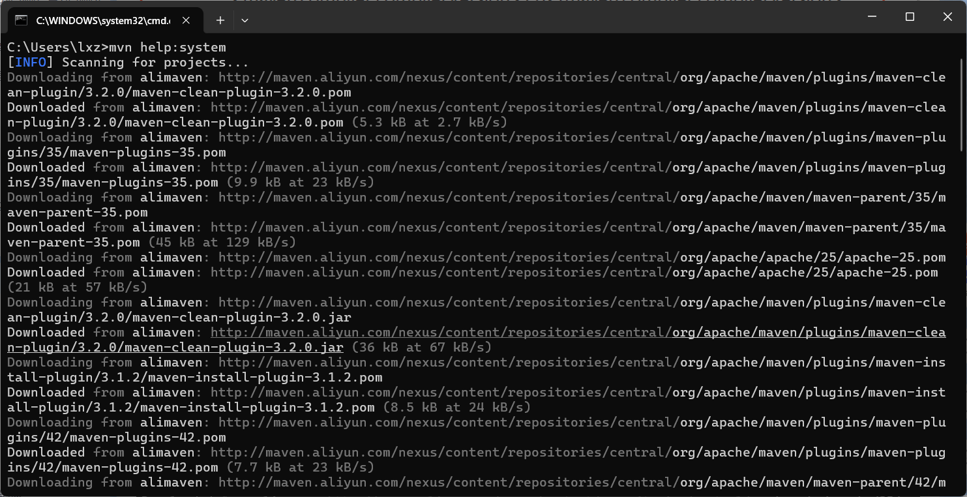Viewport: 967px width, 497px height.
Task: Minimize the terminal window
Action: tap(872, 17)
